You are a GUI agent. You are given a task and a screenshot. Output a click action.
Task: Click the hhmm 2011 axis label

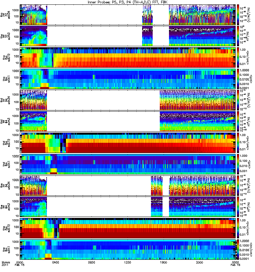click(6, 264)
